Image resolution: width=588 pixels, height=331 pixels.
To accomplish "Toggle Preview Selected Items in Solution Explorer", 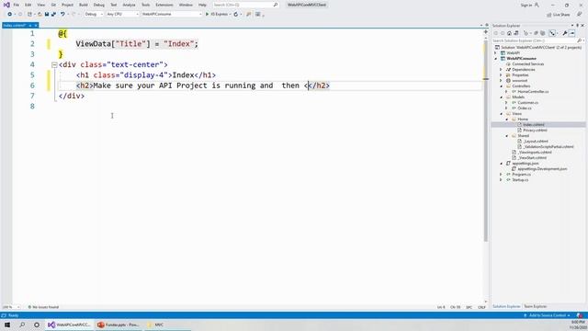I will click(571, 33).
